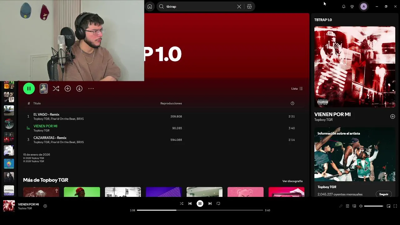400x225 pixels.
Task: Follow Topboy TGR with Seguir button
Action: click(x=384, y=194)
